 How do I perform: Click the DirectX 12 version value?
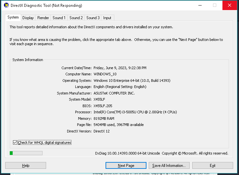tap(102, 131)
